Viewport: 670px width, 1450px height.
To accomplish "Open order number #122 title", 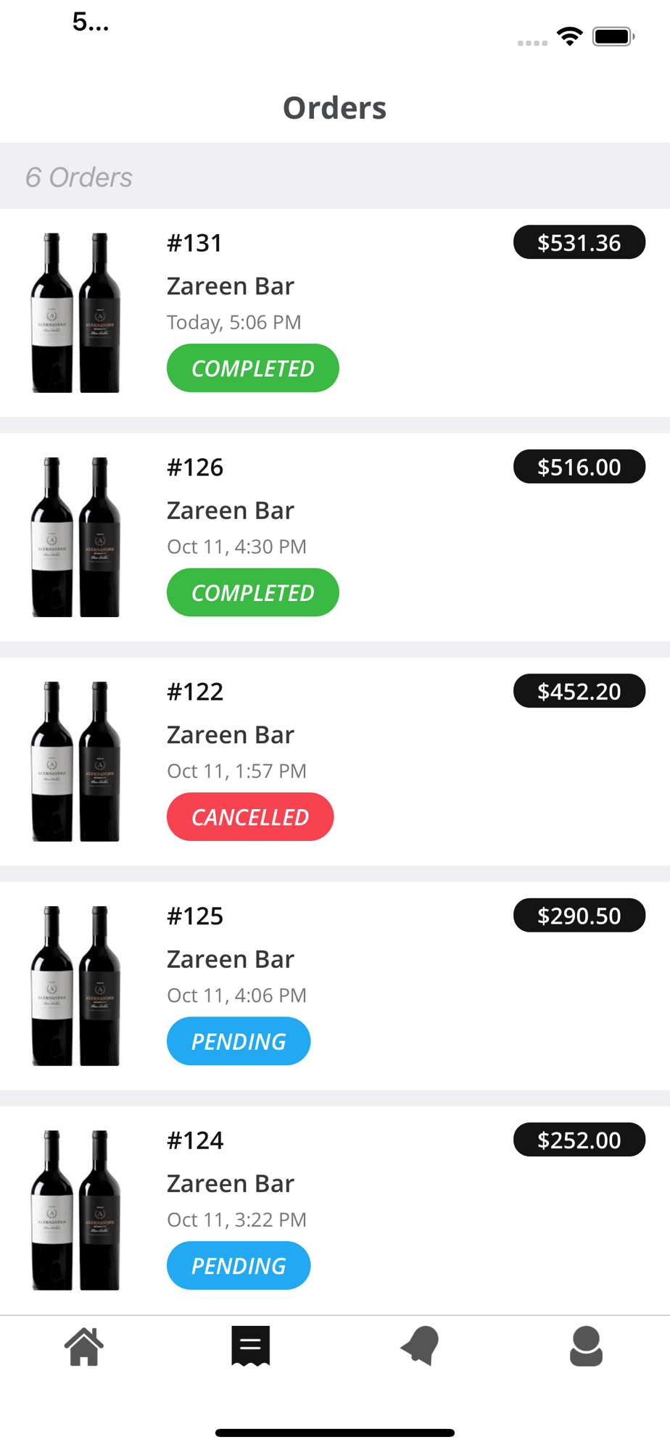I will coord(195,692).
